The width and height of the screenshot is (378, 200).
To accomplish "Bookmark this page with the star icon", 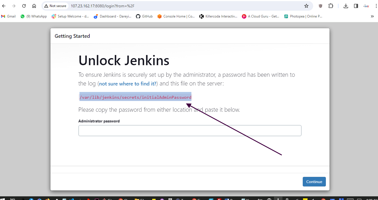I will 306,6.
